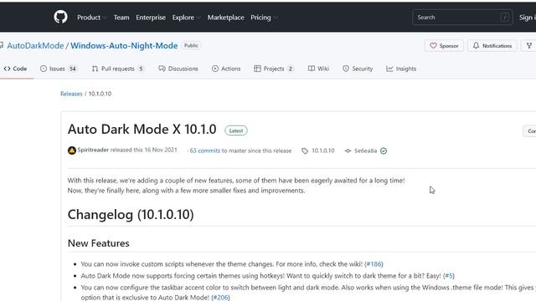Viewport: 536px width, 301px height.
Task: Open the 10.1.0.10 tag link
Action: [323, 150]
